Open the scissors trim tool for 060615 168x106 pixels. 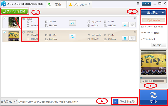[125, 38]
